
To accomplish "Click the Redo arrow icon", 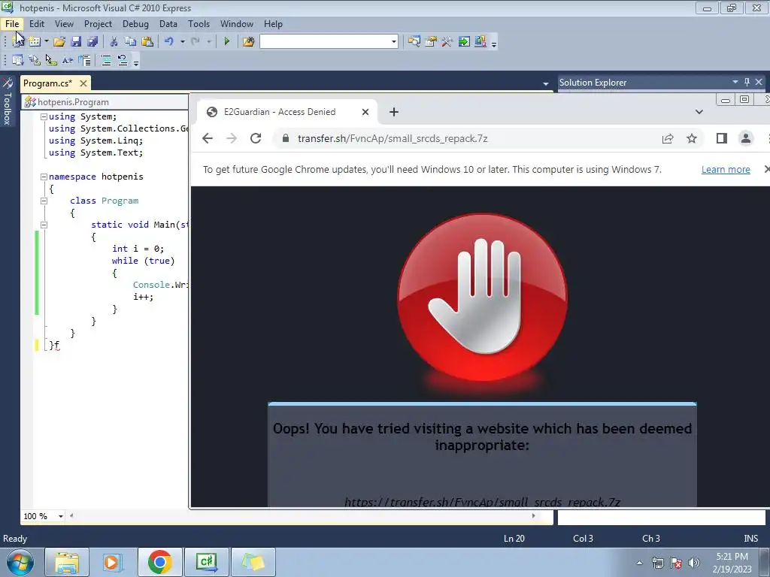I will click(x=195, y=42).
